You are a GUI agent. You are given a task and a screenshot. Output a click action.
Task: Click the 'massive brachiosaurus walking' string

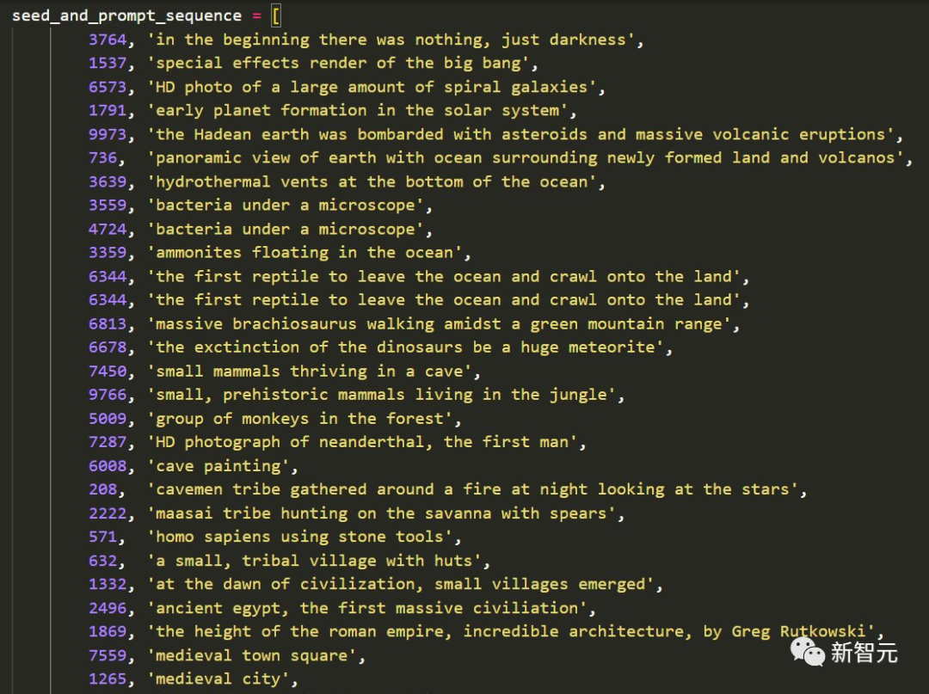442,324
